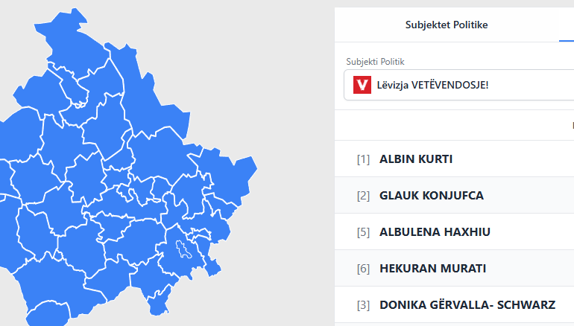Click the small enclave municipality in the southeast
Viewport: 574px width, 326px height.
point(182,249)
